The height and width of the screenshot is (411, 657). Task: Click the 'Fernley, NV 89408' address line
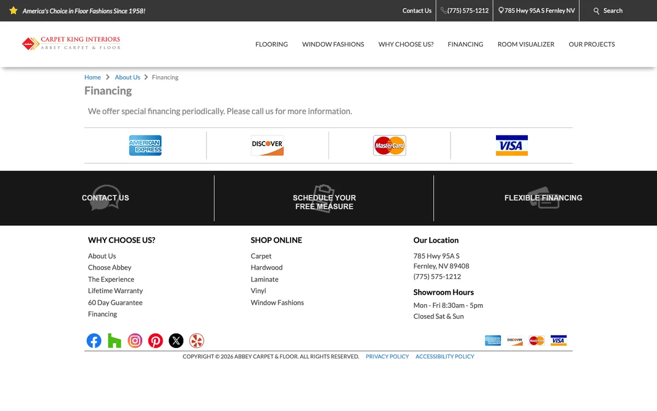(441, 266)
